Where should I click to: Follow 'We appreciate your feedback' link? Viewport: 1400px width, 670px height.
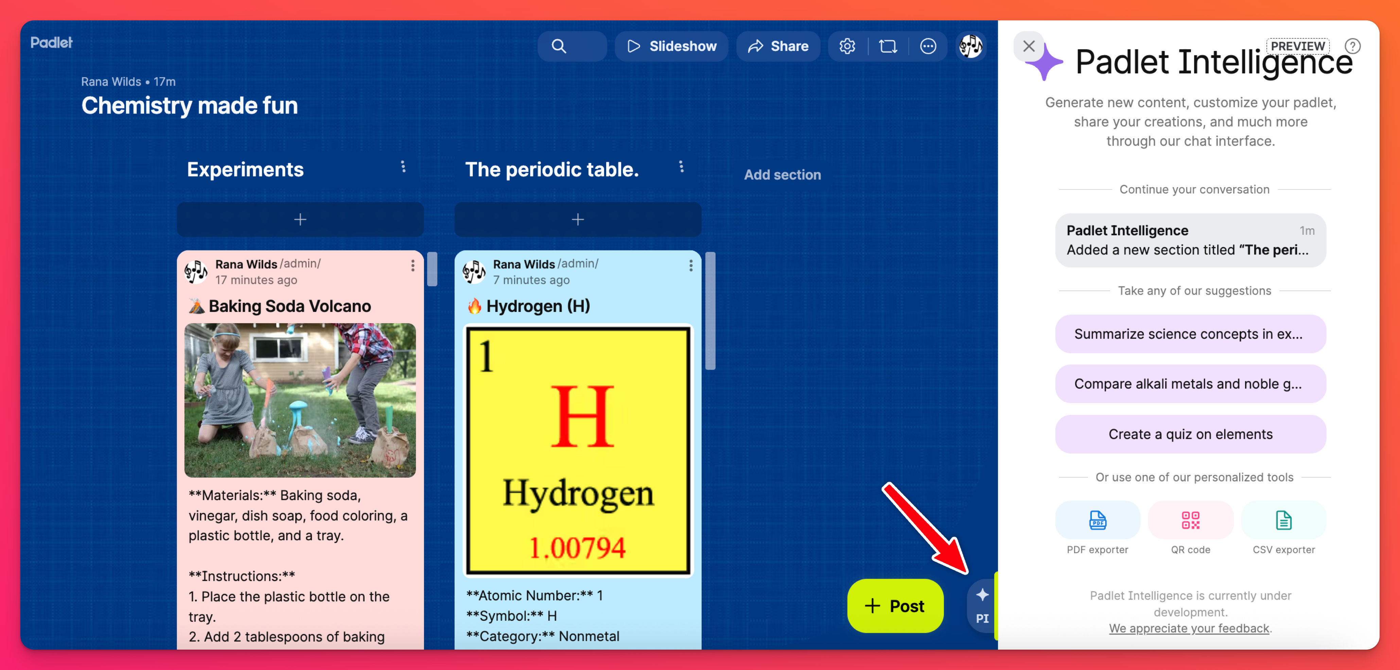(x=1189, y=628)
